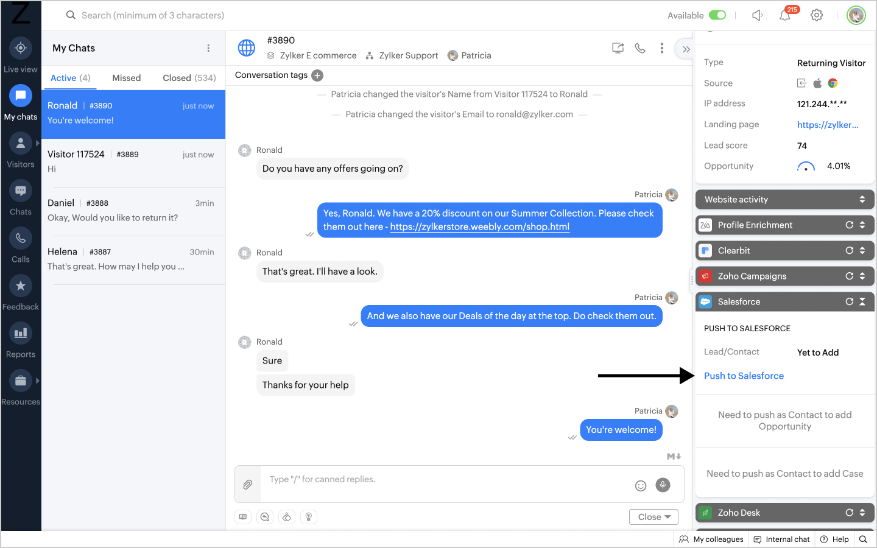
Task: Click the microphone voice note button
Action: click(663, 485)
